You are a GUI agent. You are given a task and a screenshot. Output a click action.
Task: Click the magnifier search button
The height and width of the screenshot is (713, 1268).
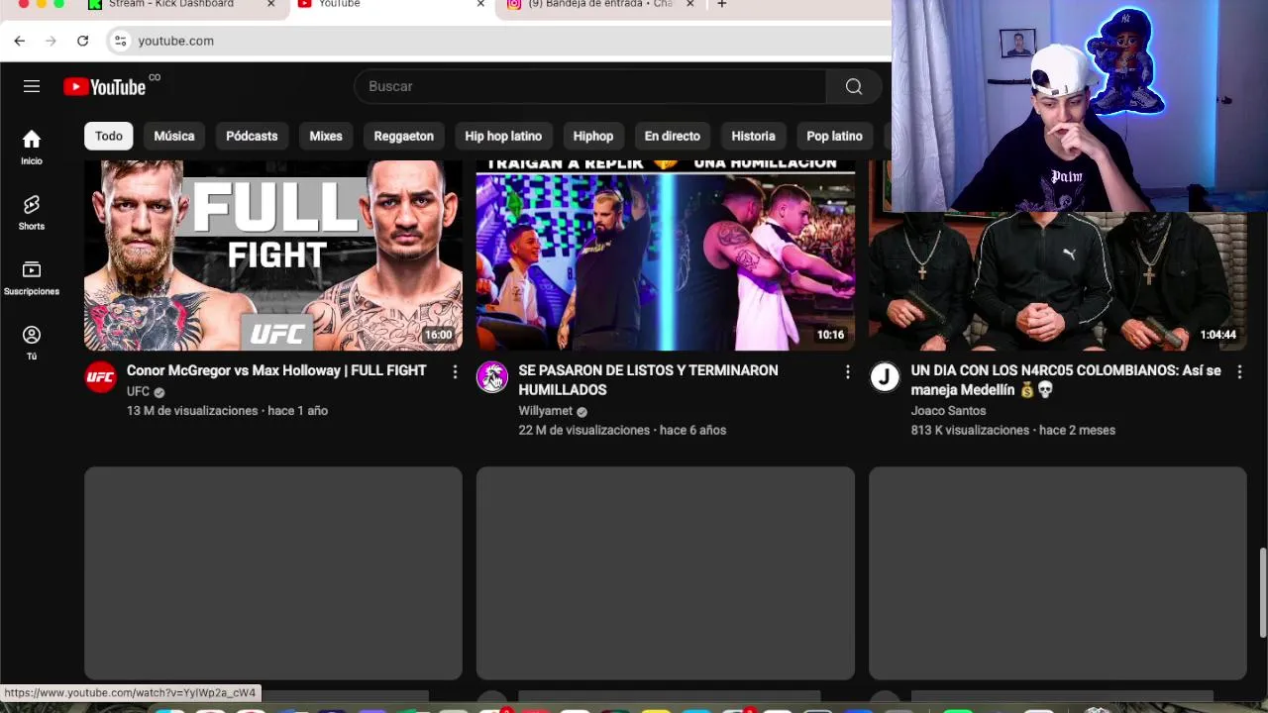point(854,86)
